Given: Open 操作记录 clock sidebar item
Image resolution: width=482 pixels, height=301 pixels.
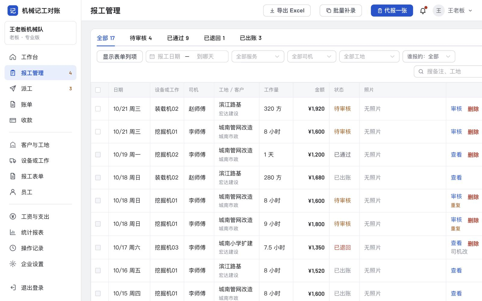Looking at the screenshot, I should click(x=40, y=248).
